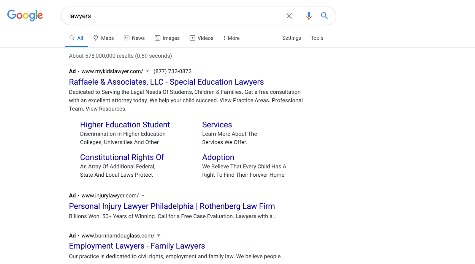Open the Videos tab
Image resolution: width=475 pixels, height=264 pixels.
[202, 38]
